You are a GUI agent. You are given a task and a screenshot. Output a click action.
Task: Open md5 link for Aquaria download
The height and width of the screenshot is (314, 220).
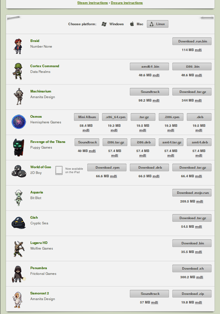tap(200, 201)
